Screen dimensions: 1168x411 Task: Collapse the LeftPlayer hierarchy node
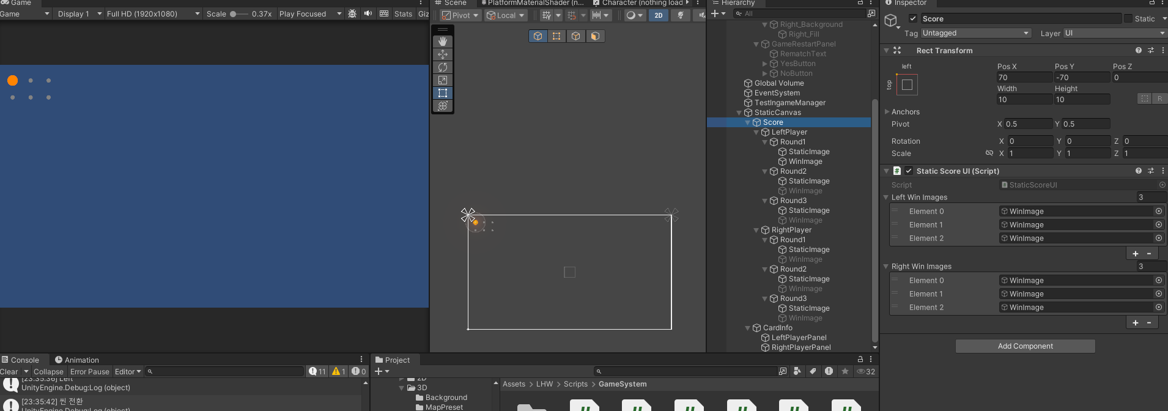click(756, 132)
